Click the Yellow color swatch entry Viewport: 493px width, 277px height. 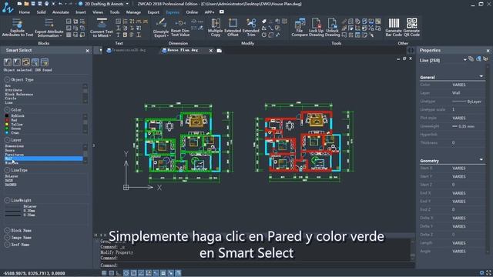tap(7, 125)
